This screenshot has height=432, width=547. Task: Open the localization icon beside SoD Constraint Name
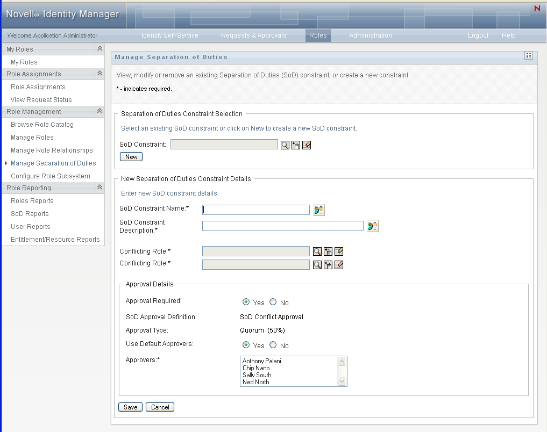(x=319, y=210)
